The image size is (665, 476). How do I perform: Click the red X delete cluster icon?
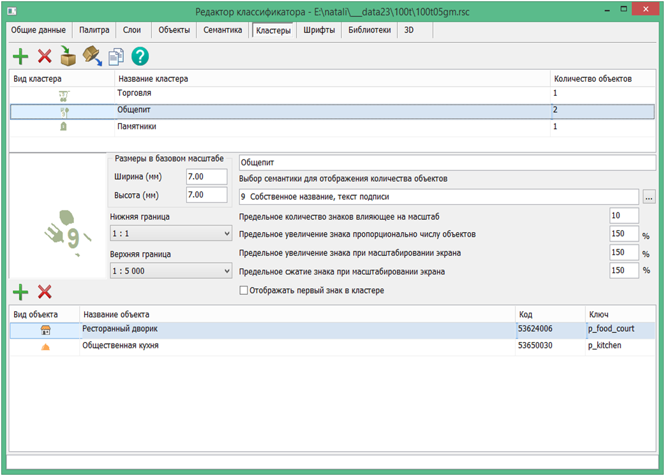pyautogui.click(x=44, y=57)
